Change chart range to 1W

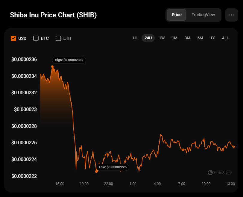(x=162, y=38)
